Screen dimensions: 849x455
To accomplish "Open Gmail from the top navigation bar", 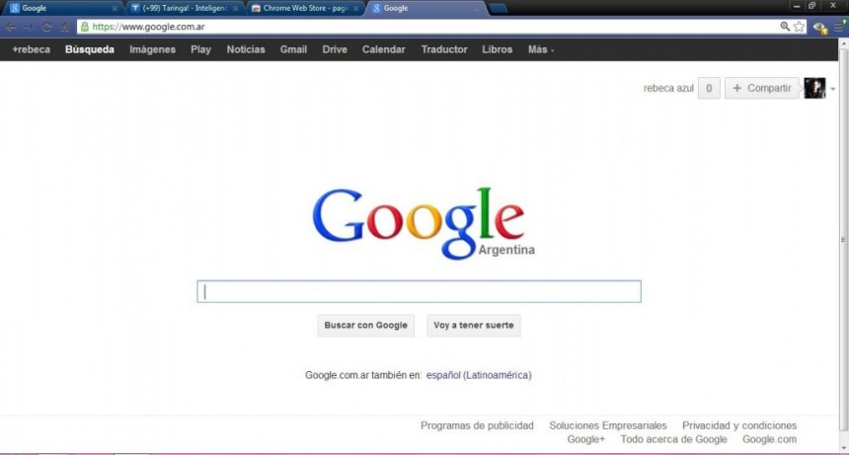I will pyautogui.click(x=293, y=49).
